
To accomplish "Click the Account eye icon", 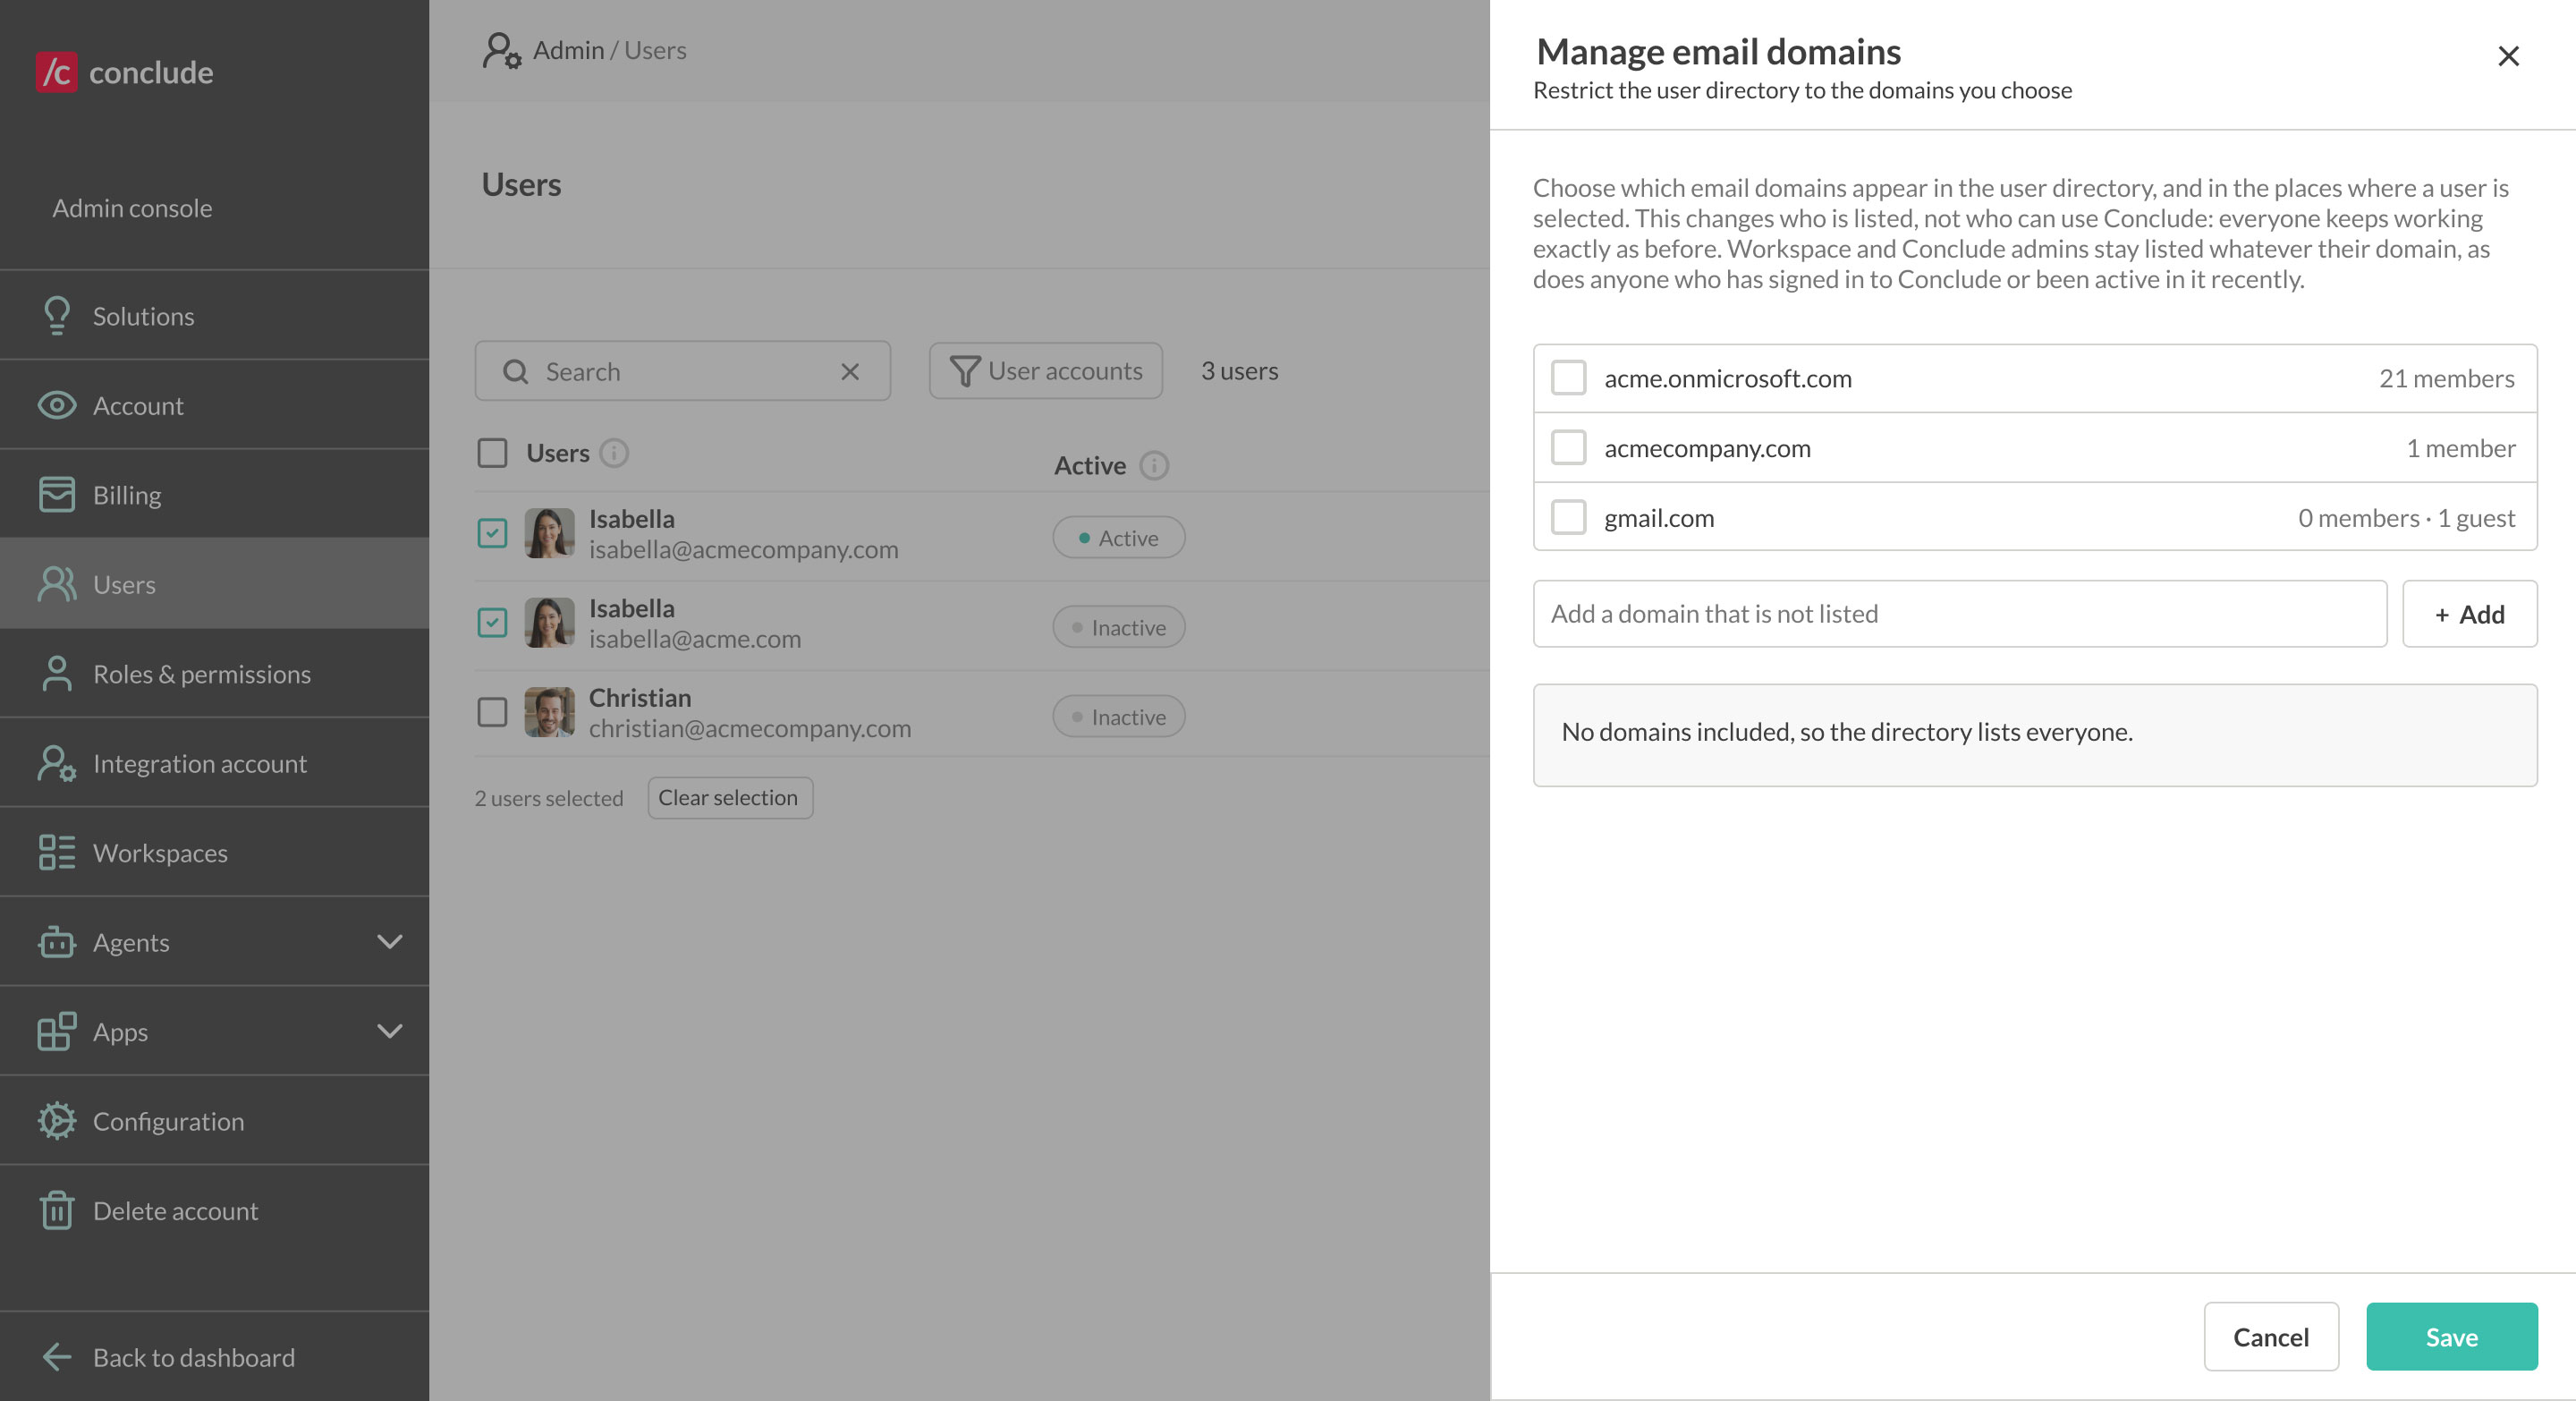I will (x=57, y=405).
